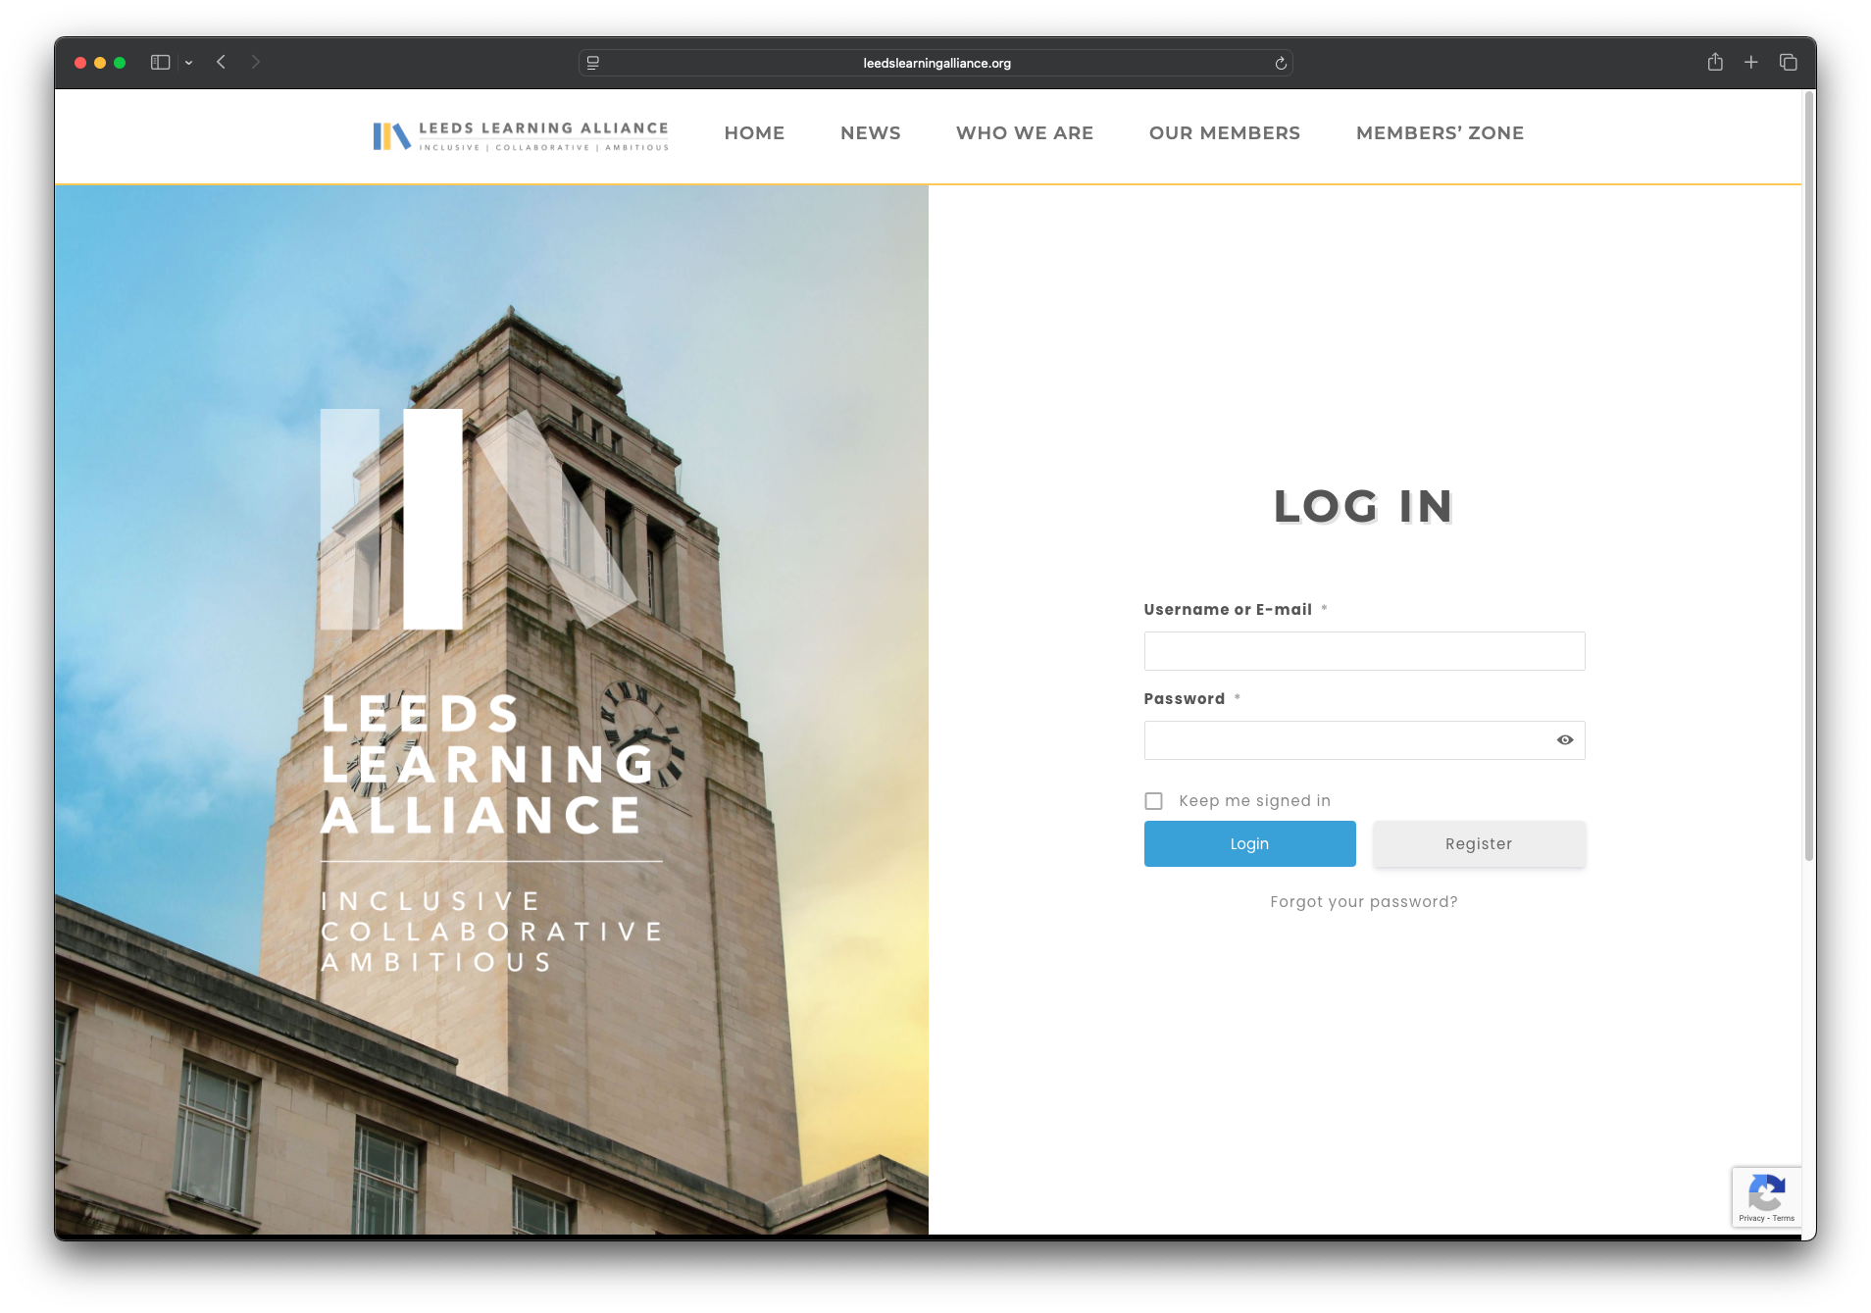Close the Safari window with red button
Image resolution: width=1871 pixels, height=1313 pixels.
80,63
